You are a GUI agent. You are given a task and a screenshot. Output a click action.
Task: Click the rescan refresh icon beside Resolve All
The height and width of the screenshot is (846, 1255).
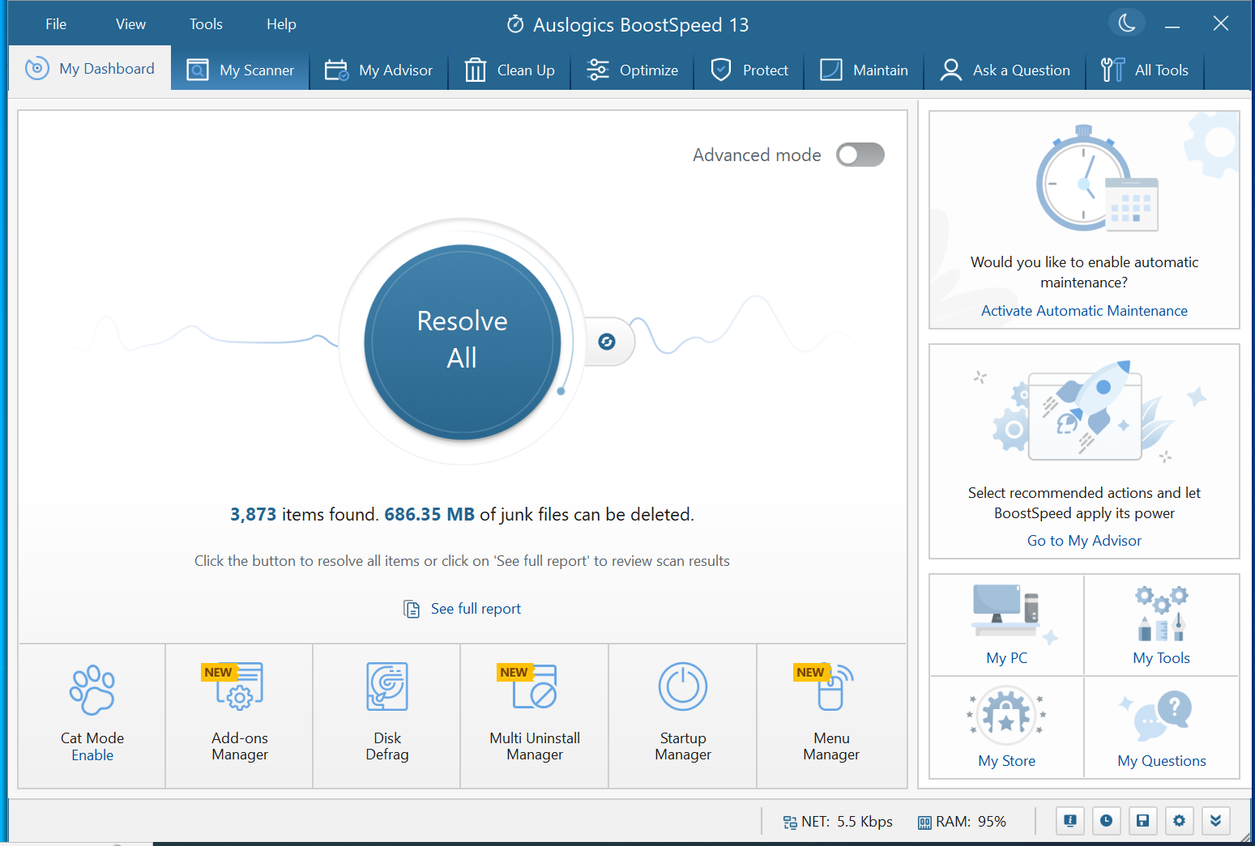[x=607, y=342]
